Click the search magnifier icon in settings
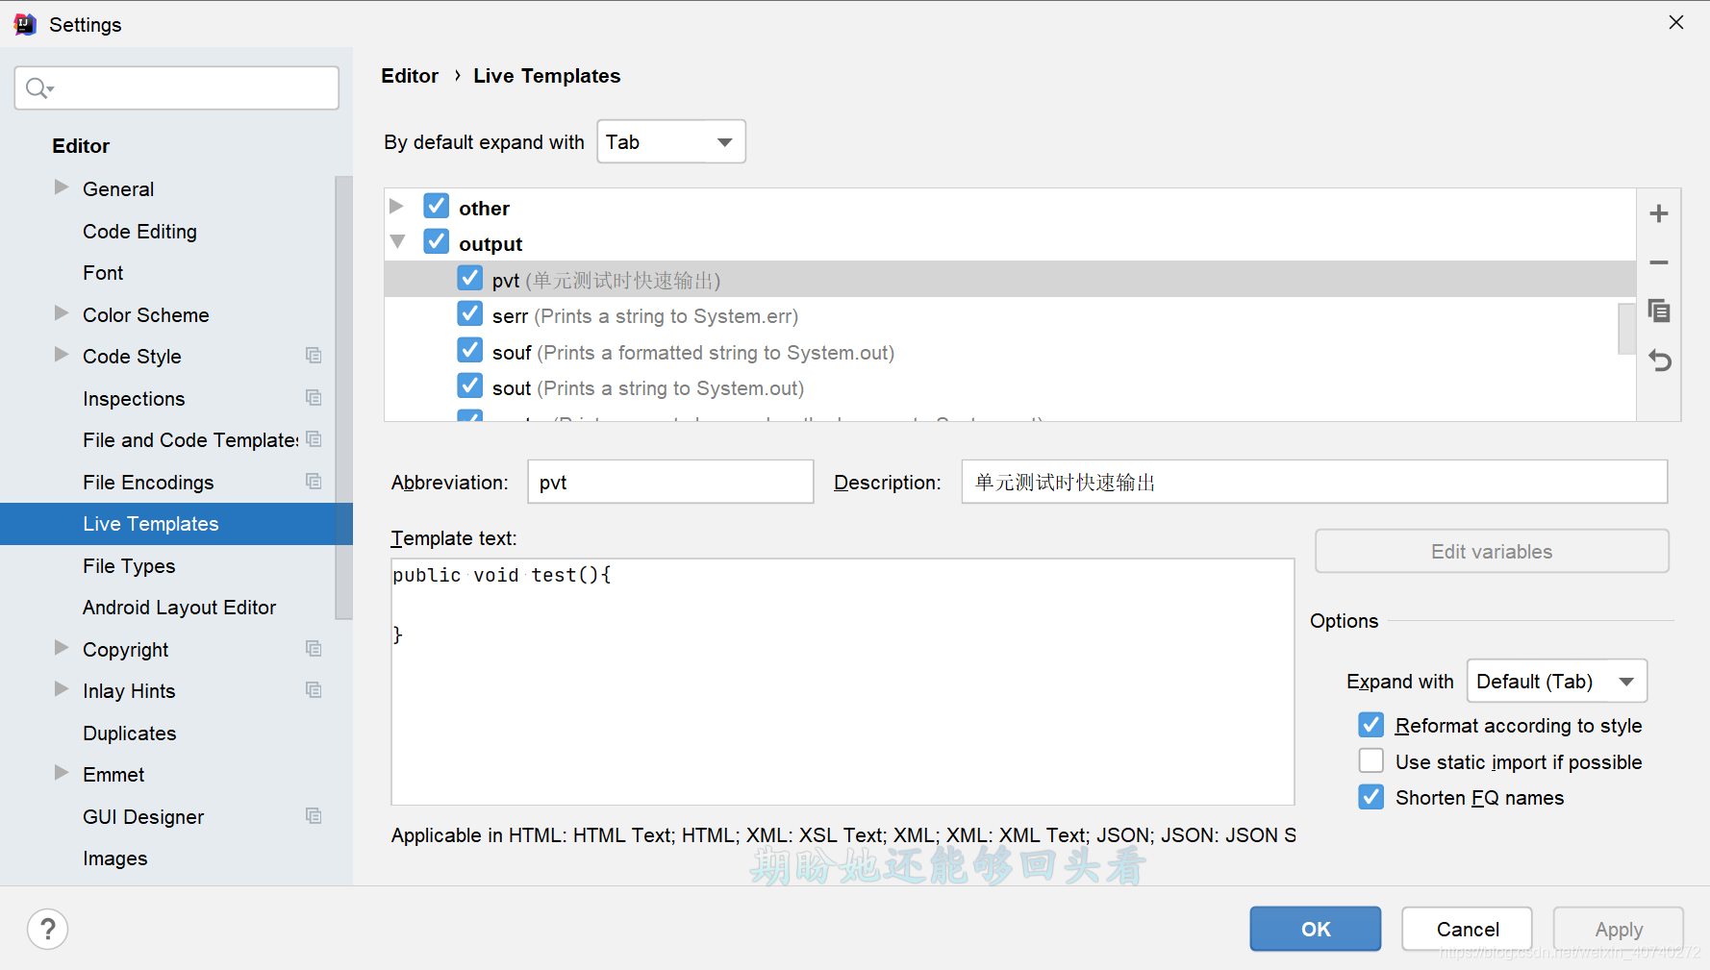The width and height of the screenshot is (1710, 970). [x=38, y=88]
